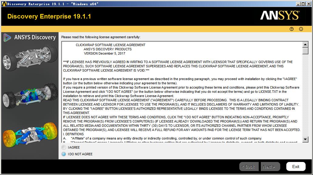Close the Discovery Enterprise installer window
The width and height of the screenshot is (313, 175).
[x=308, y=4]
